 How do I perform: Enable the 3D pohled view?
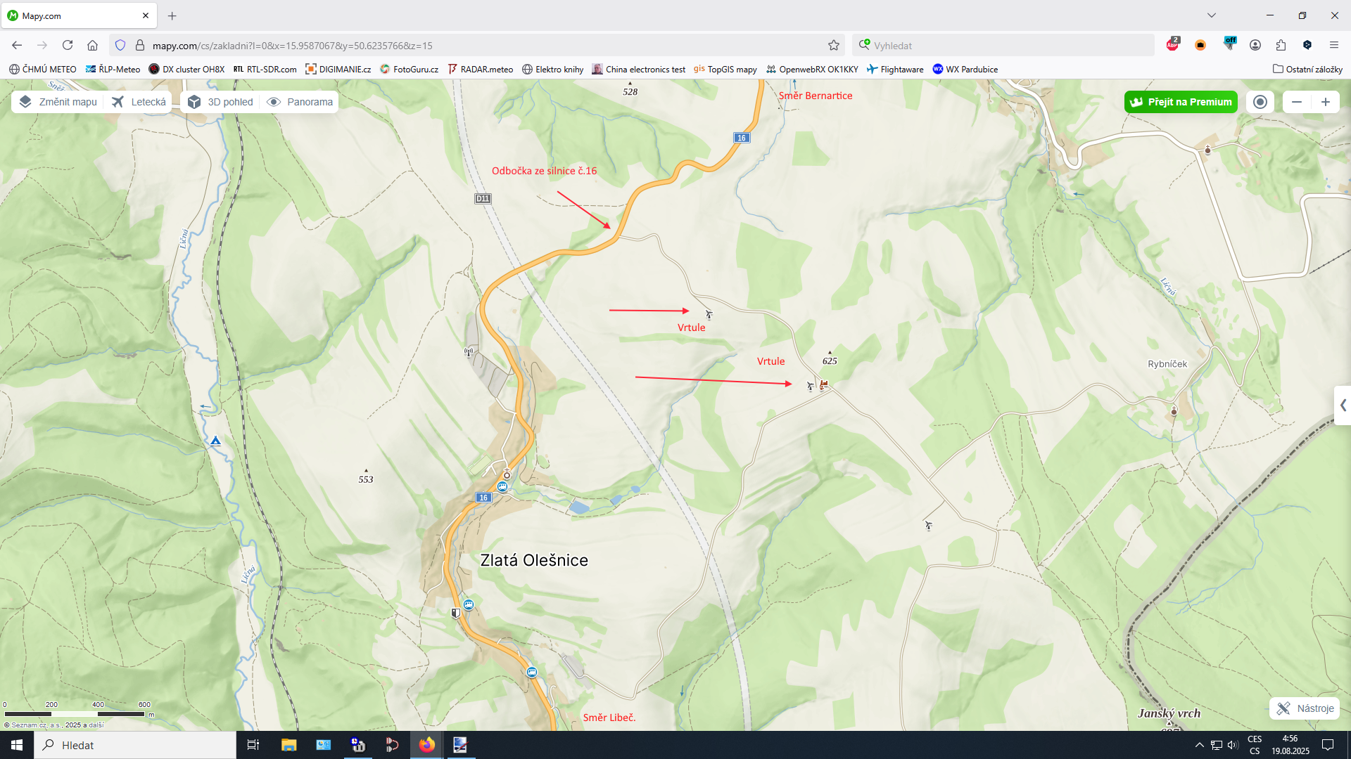click(x=221, y=102)
